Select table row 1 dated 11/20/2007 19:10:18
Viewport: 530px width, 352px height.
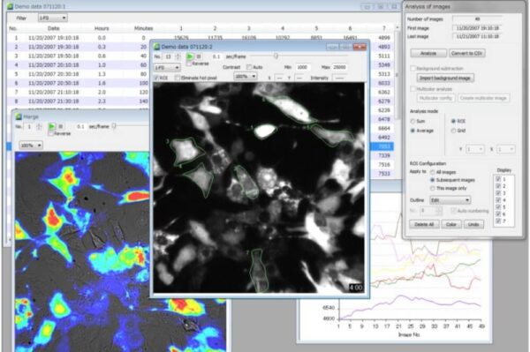click(x=201, y=37)
